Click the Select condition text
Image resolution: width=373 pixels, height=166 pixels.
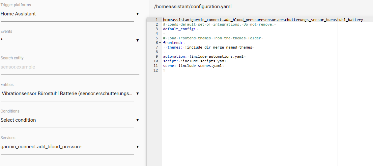click(18, 120)
